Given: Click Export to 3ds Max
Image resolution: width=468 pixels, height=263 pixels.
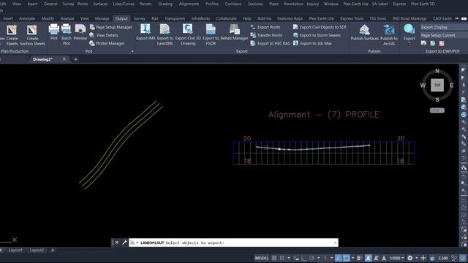Looking at the screenshot, I should pyautogui.click(x=312, y=44).
